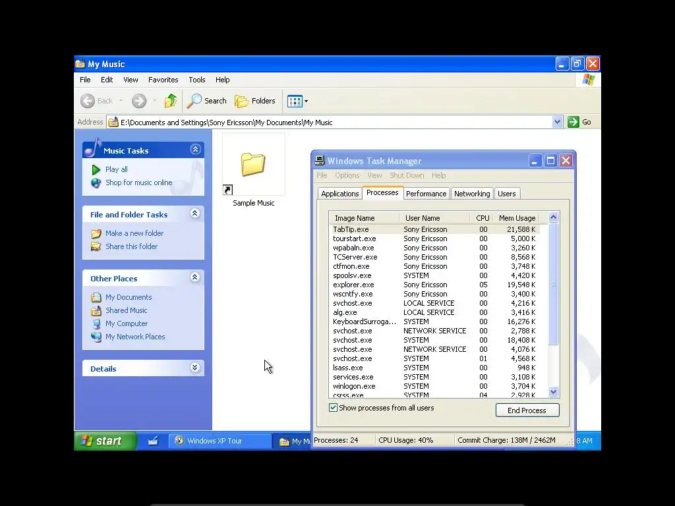This screenshot has width=675, height=506.
Task: Switch to the Performance tab
Action: click(x=426, y=194)
